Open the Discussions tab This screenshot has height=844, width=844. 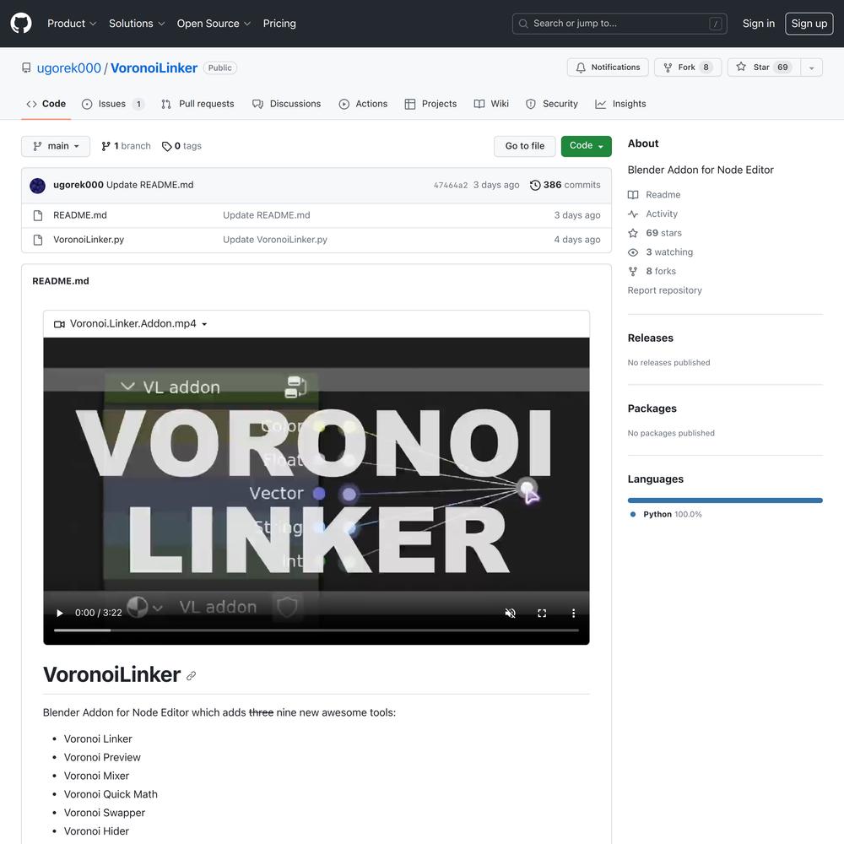(286, 104)
